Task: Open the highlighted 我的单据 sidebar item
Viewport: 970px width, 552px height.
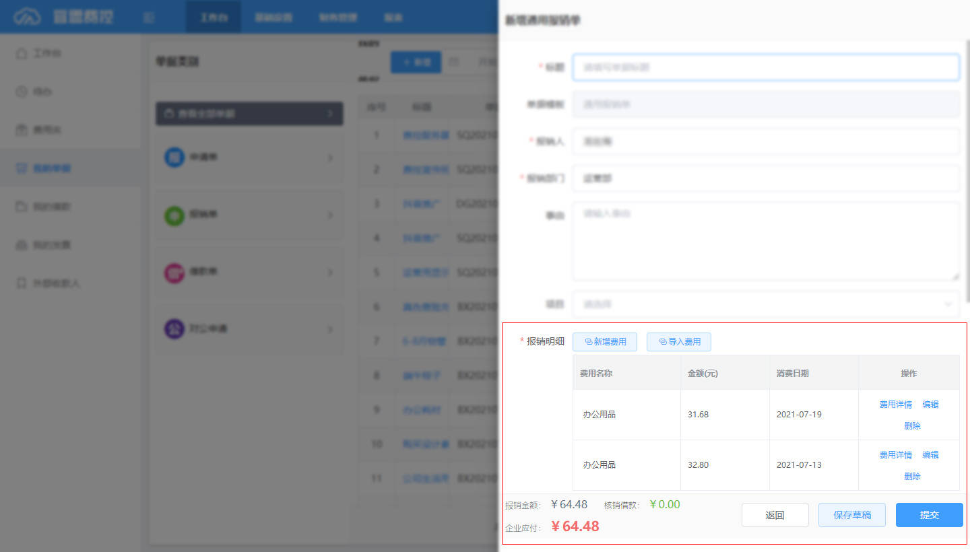Action: point(70,168)
